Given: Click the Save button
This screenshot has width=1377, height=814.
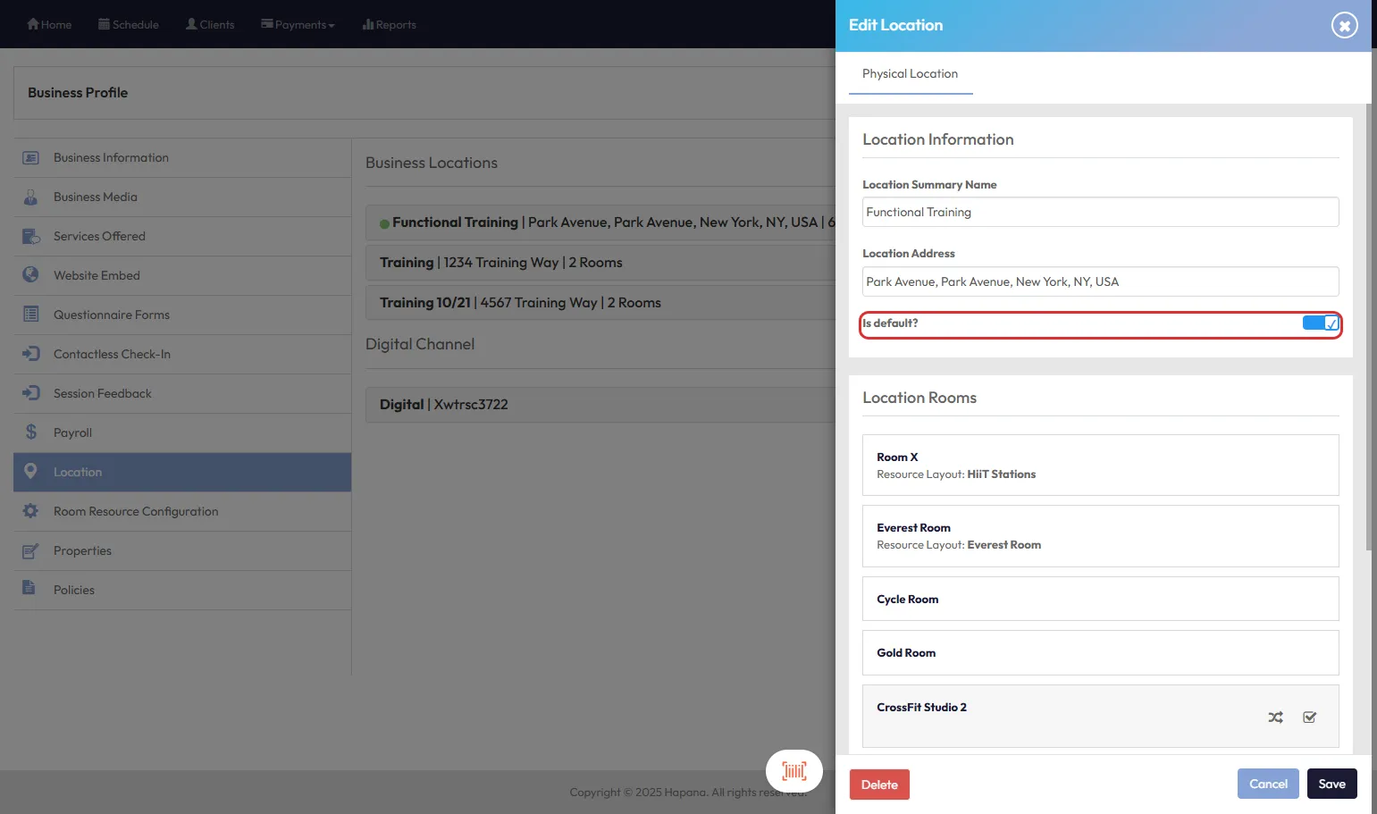Looking at the screenshot, I should (1331, 785).
